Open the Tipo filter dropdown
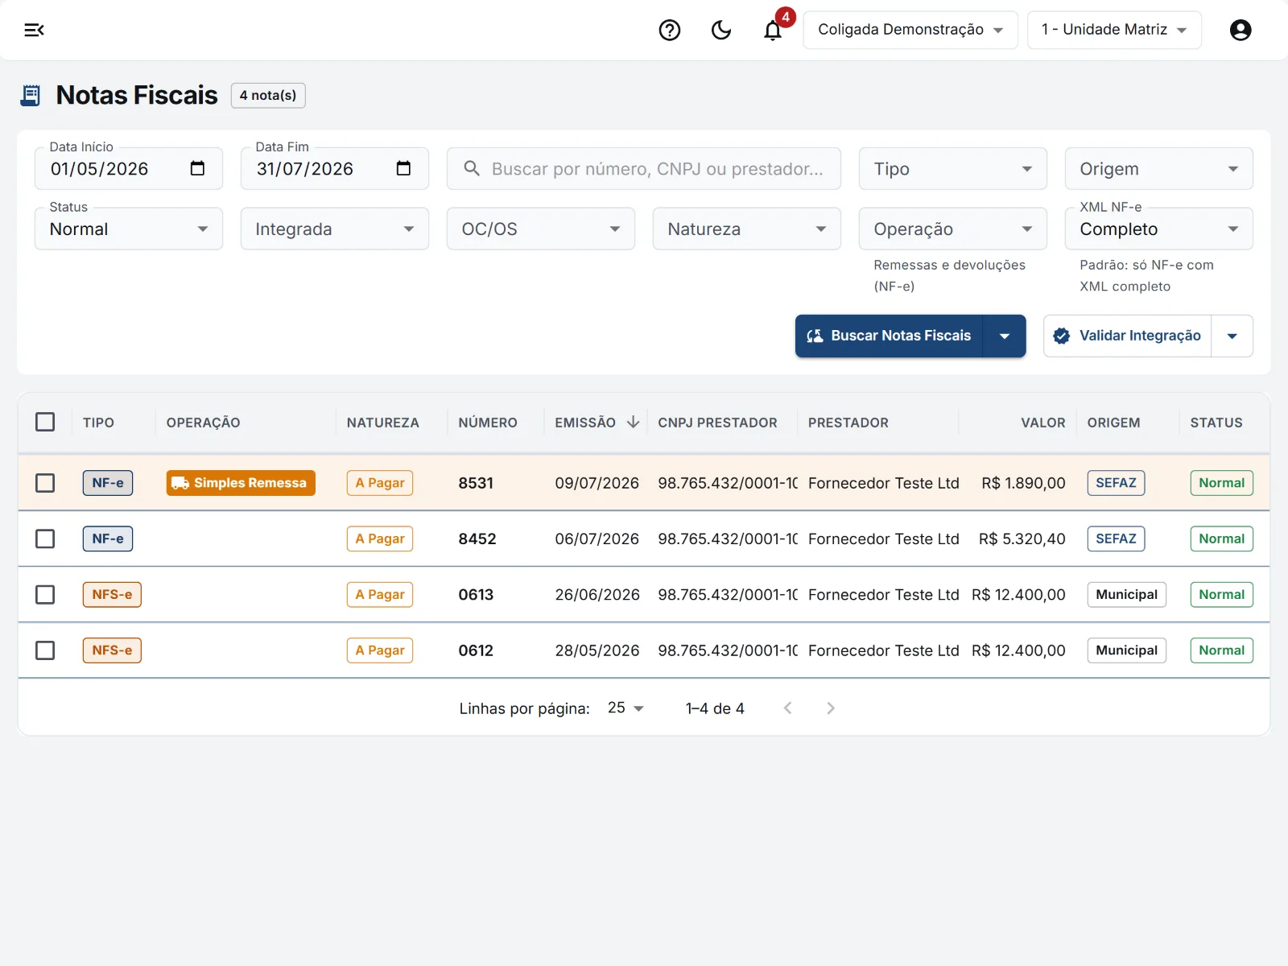 click(953, 169)
